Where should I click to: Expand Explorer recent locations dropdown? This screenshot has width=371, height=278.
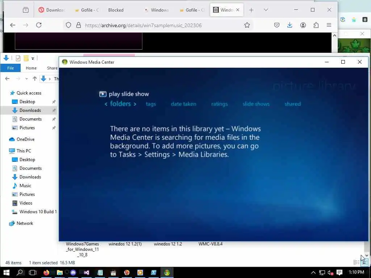click(26, 79)
